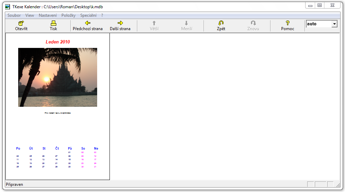
Task: Click the Připraven status bar text
Action: coord(14,184)
